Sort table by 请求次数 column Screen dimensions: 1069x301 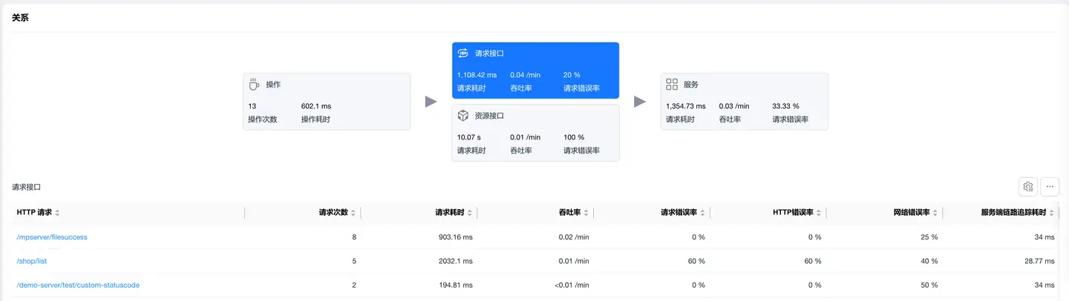353,213
